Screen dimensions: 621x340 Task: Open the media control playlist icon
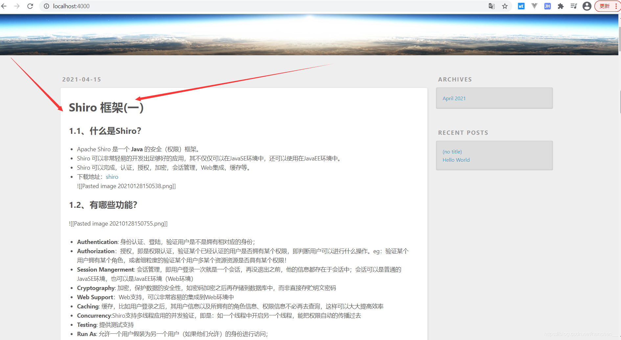tap(574, 6)
